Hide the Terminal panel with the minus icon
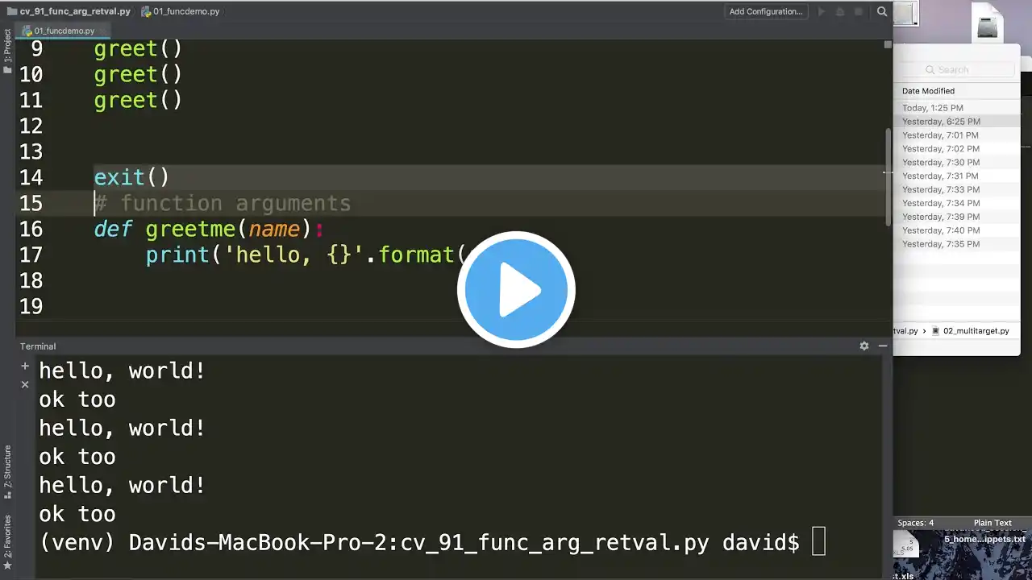This screenshot has width=1032, height=580. tap(883, 346)
